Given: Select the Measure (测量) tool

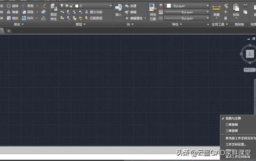Looking at the screenshot, I should pos(216,10).
